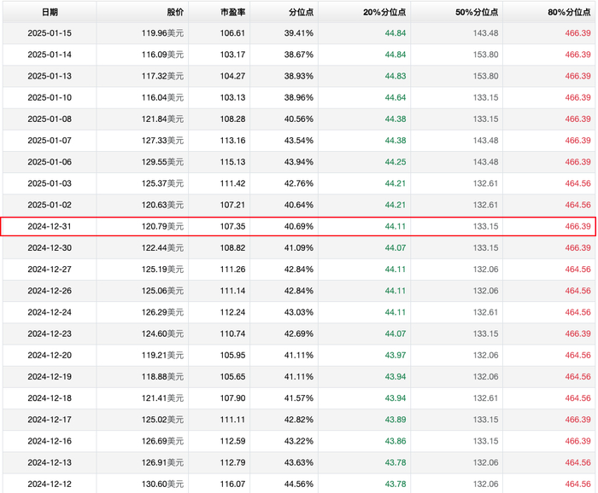
Task: Select the 2024-12-12 date cell
Action: 50,484
